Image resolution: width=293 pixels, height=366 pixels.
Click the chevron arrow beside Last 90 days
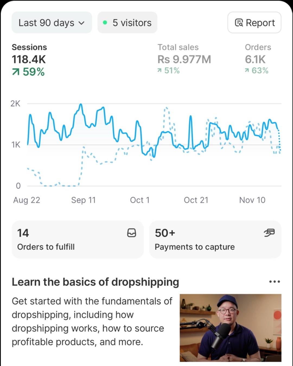pos(81,23)
